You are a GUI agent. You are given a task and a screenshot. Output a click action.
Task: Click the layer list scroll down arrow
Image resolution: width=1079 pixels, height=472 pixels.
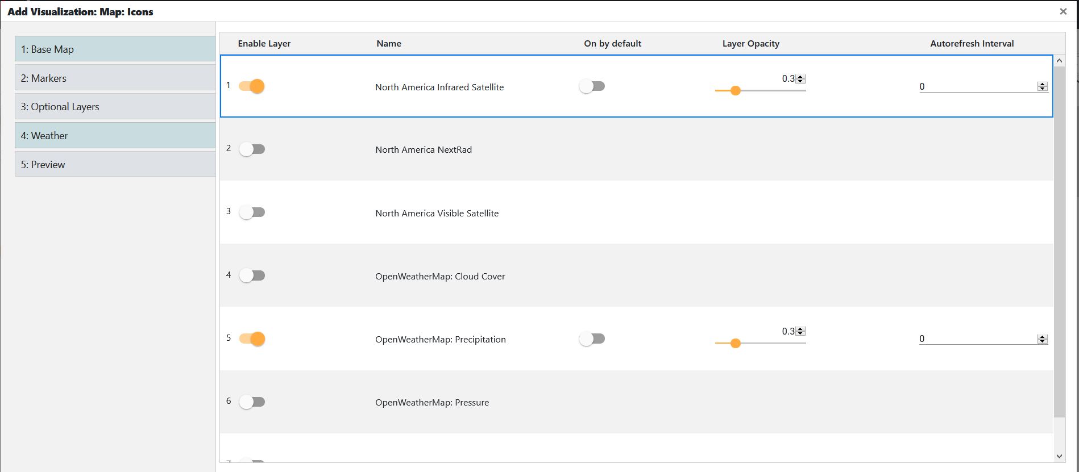point(1059,456)
